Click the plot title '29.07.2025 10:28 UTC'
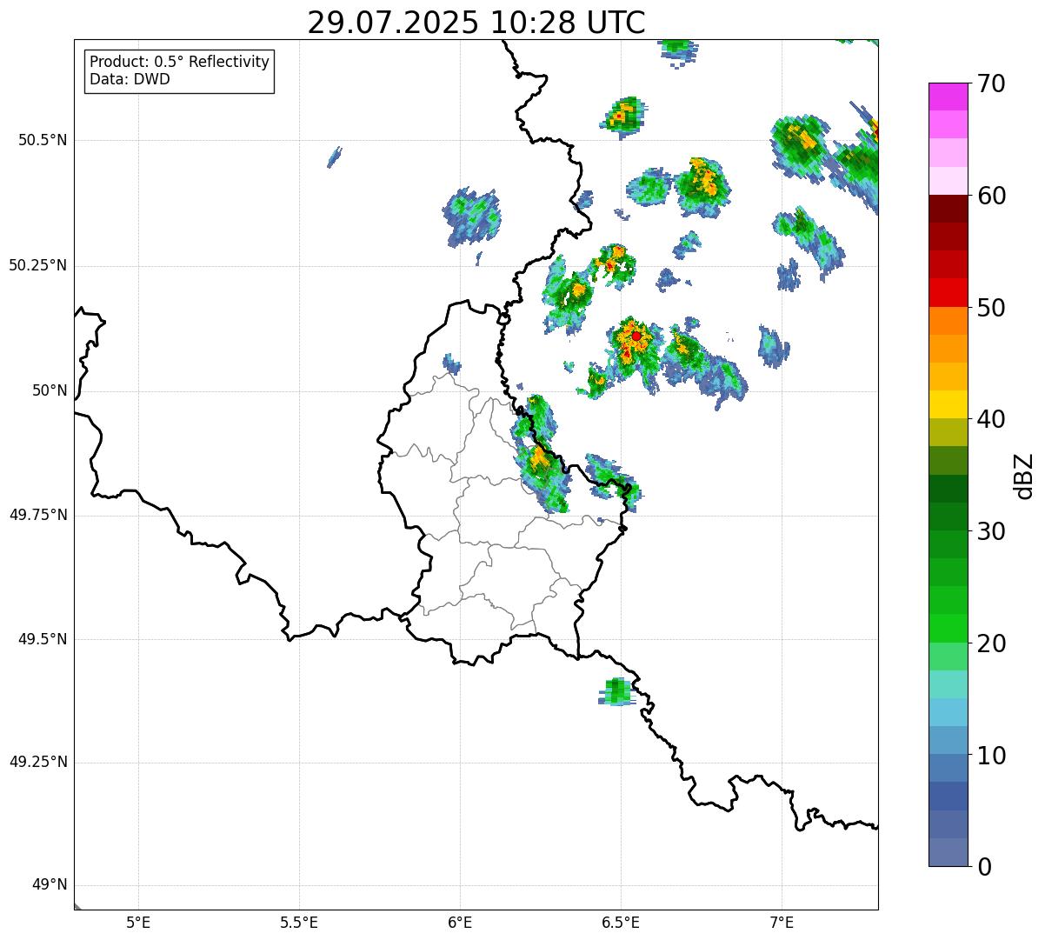The image size is (1045, 940). coord(476,23)
